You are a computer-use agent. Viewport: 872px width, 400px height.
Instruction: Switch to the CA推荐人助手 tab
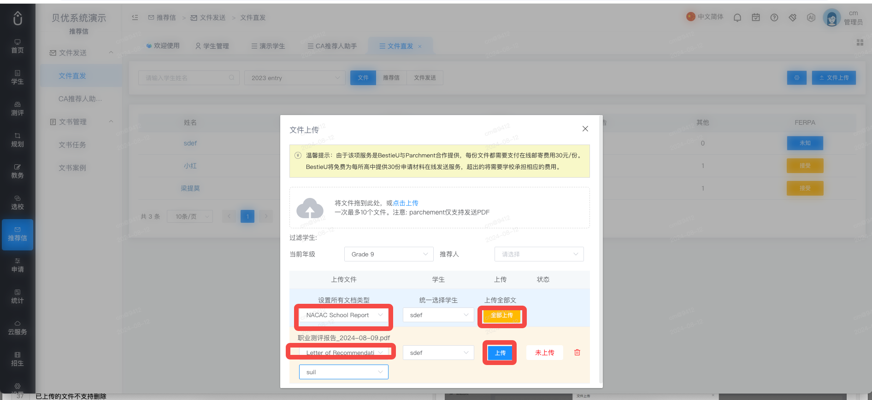tap(332, 46)
